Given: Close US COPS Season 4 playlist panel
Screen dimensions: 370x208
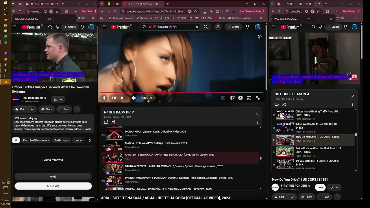Looking at the screenshot, I should [x=352, y=96].
